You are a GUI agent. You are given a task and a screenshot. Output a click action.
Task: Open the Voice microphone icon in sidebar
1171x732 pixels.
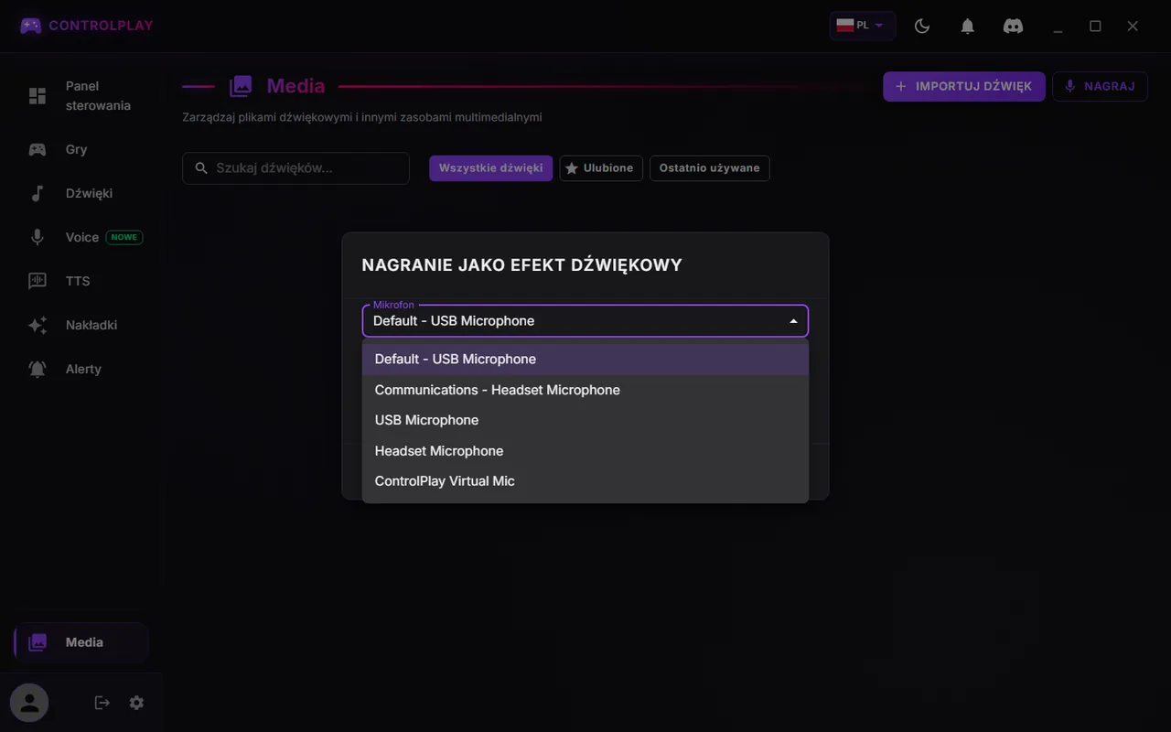(38, 237)
